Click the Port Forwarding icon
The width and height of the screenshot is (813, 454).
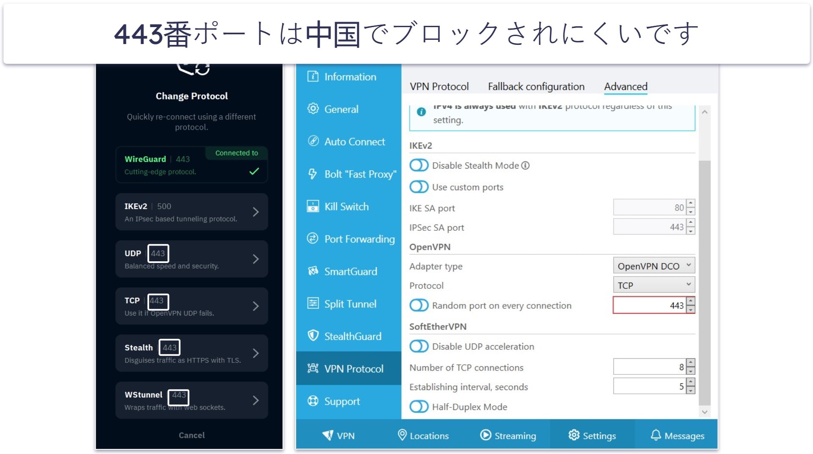click(313, 239)
